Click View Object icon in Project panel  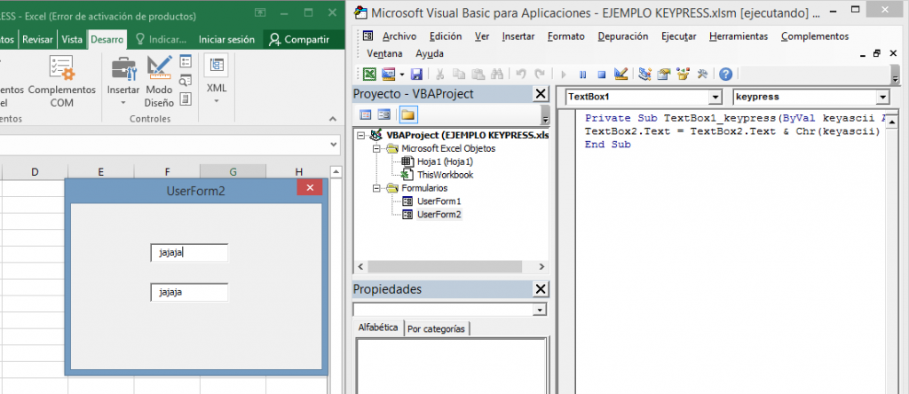383,114
